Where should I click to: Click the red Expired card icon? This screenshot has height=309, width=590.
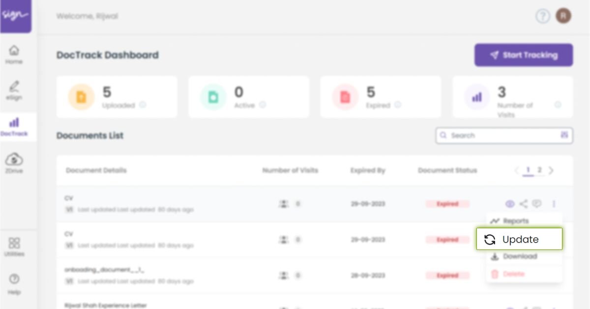[x=345, y=97]
